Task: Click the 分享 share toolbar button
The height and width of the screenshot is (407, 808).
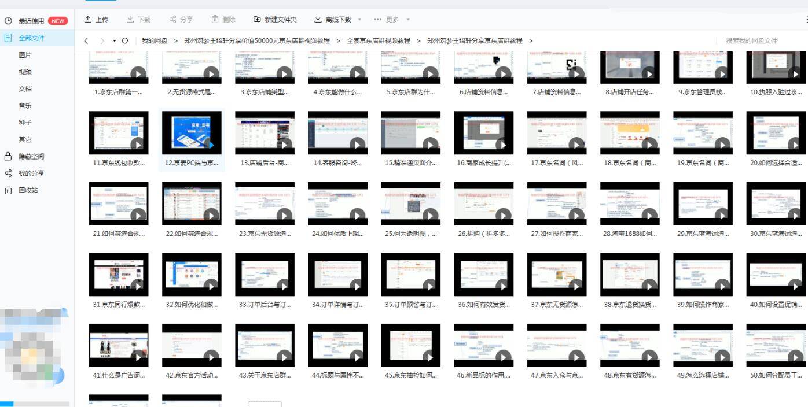Action: 181,20
